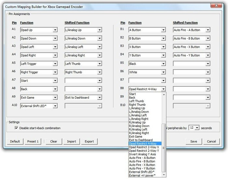Open A3 Function dropdown Dpad Left
This screenshot has width=228, height=179.
click(39, 47)
